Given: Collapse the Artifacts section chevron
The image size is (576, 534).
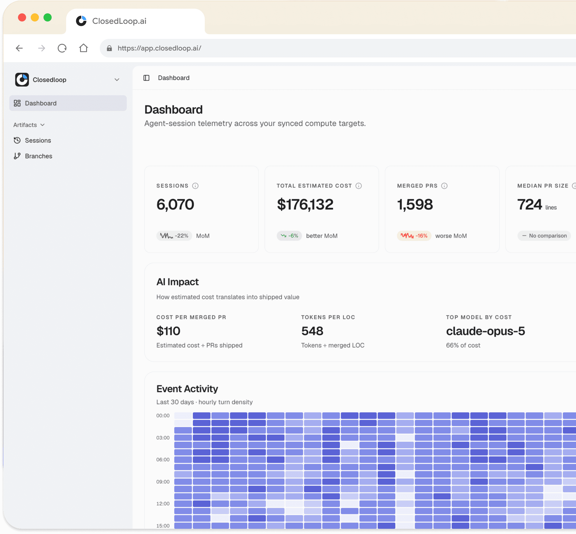Looking at the screenshot, I should click(43, 125).
